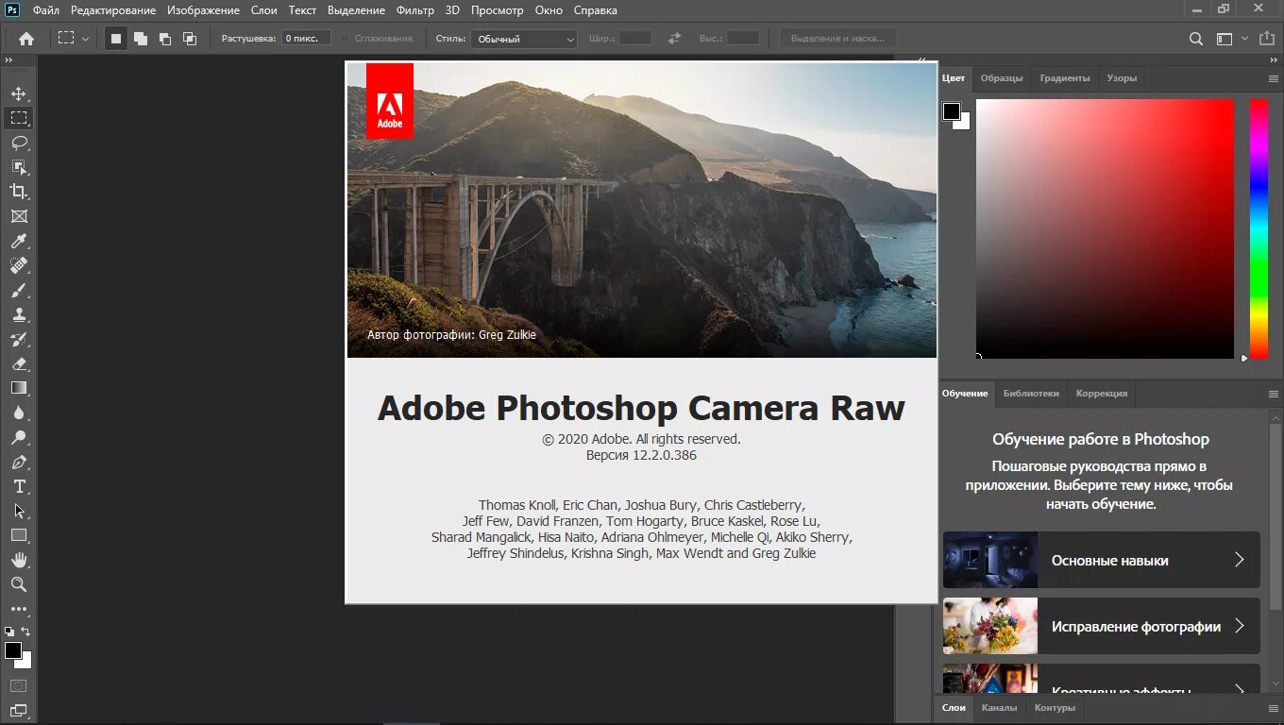Choose Intersect with selection mode
Image resolution: width=1284 pixels, height=725 pixels.
pyautogui.click(x=190, y=39)
